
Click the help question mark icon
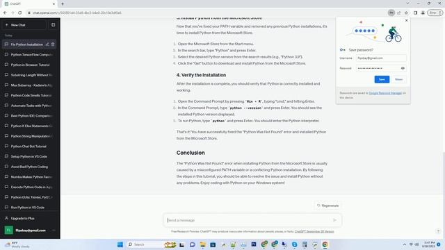point(438,231)
